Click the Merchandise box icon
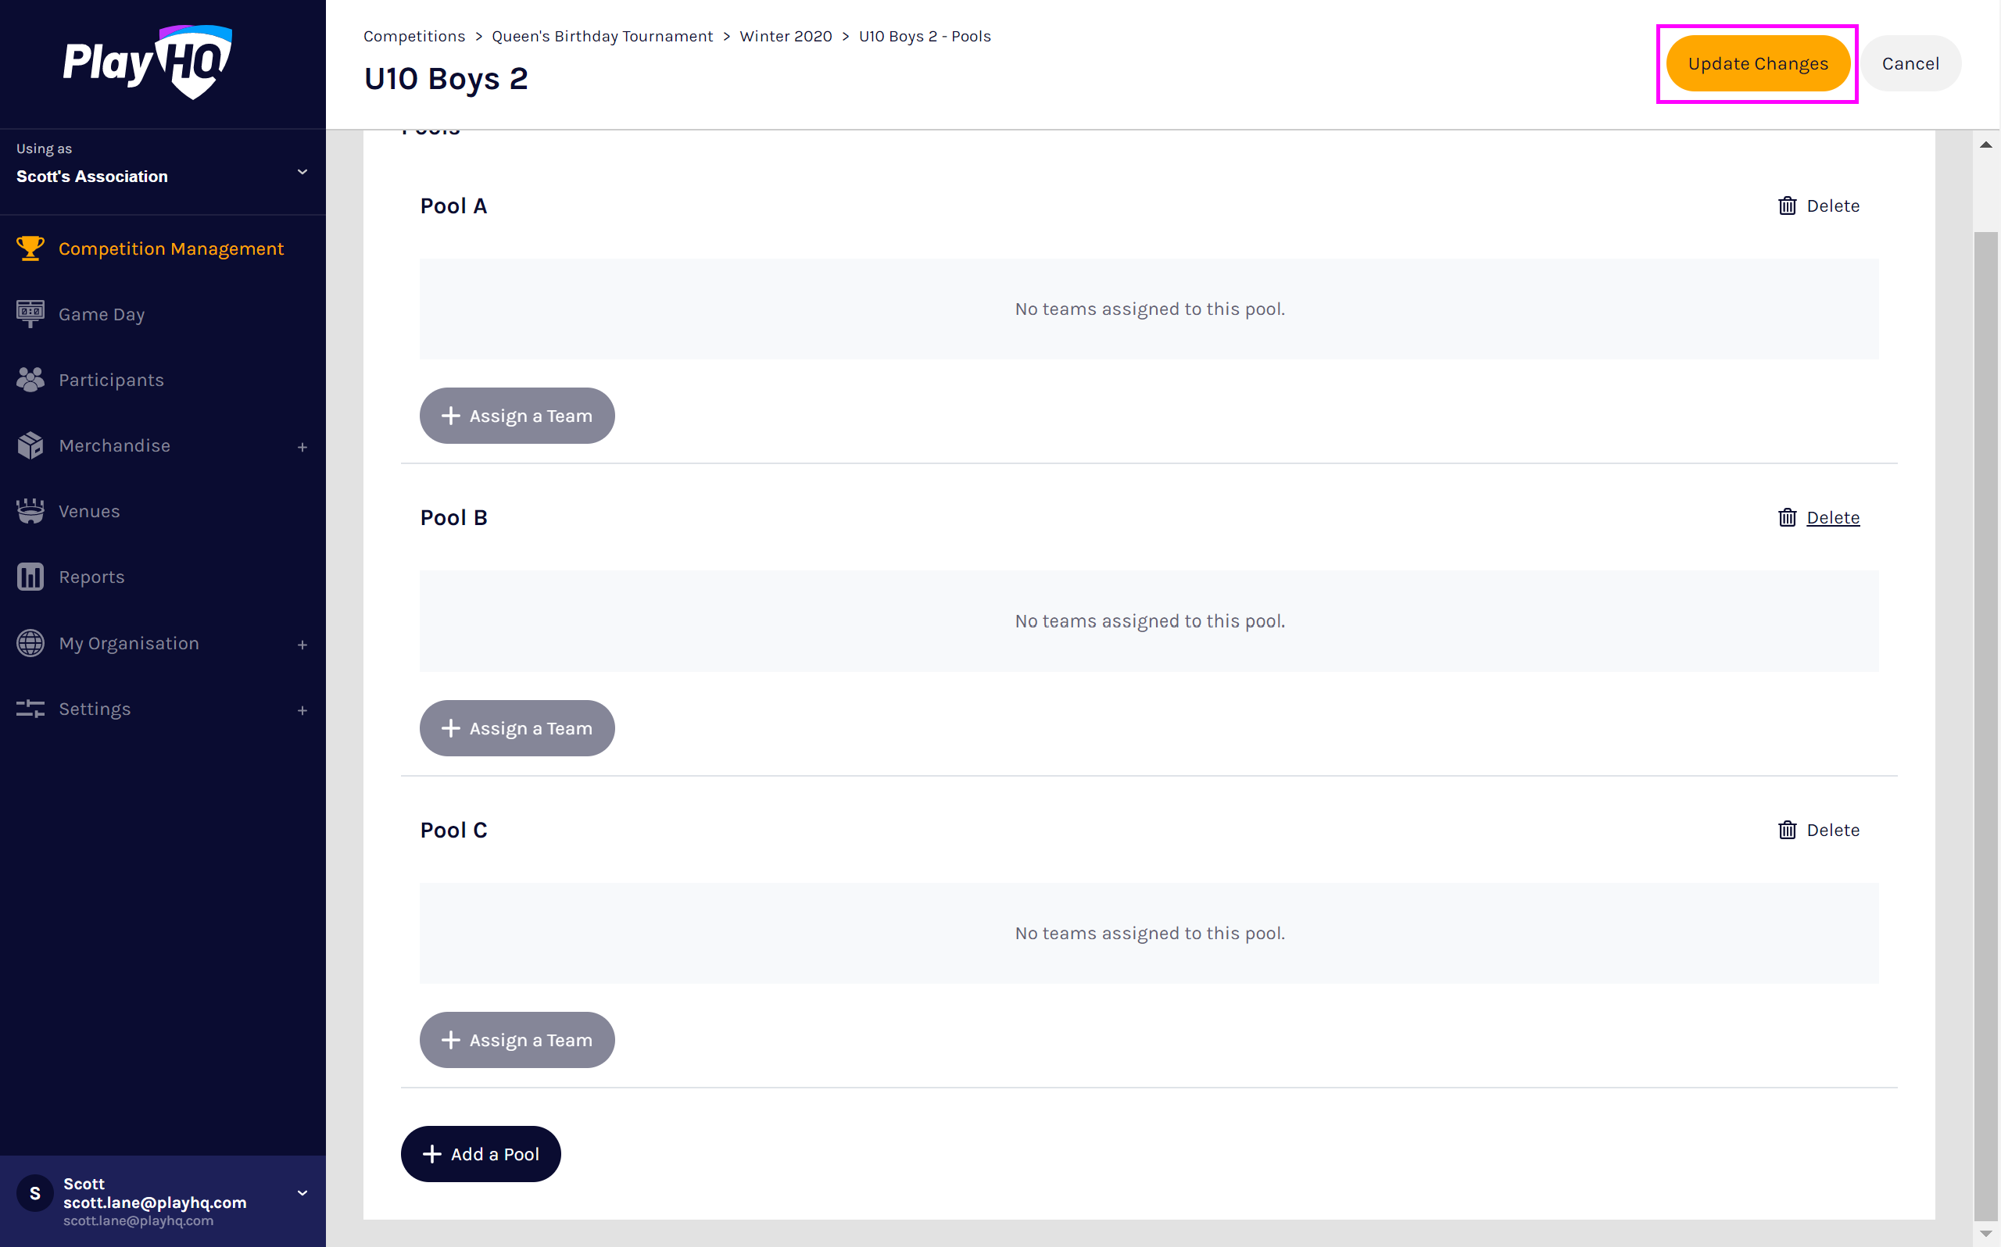Viewport: 2001px width, 1247px height. pos(30,445)
